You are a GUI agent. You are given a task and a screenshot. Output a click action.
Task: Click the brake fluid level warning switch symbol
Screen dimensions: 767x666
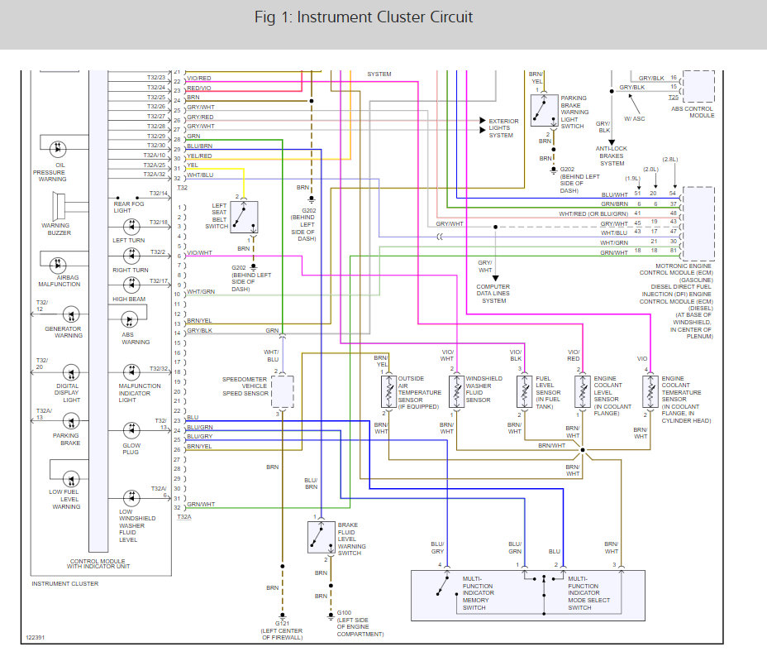[x=322, y=537]
